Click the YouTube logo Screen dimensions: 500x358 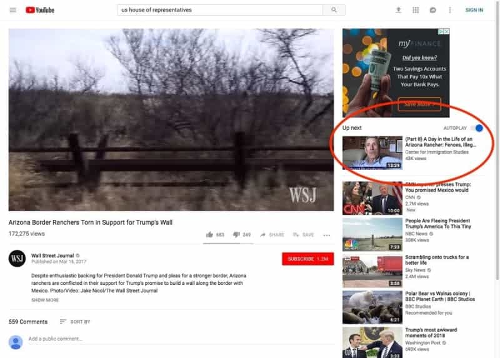40,10
